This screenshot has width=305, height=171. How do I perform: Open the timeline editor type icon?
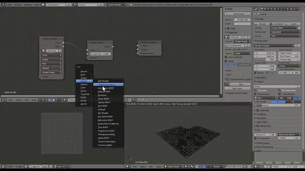256,167
